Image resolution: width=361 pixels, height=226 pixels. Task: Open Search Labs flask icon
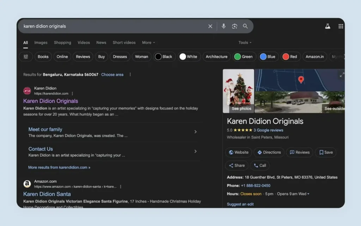pyautogui.click(x=328, y=26)
